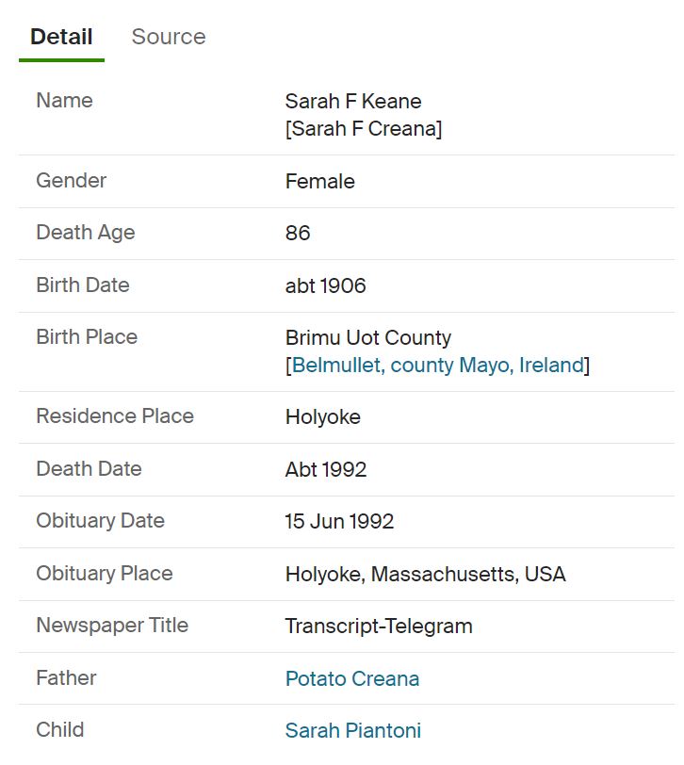Image resolution: width=684 pixels, height=765 pixels.
Task: Switch to the Source tab
Action: [168, 37]
